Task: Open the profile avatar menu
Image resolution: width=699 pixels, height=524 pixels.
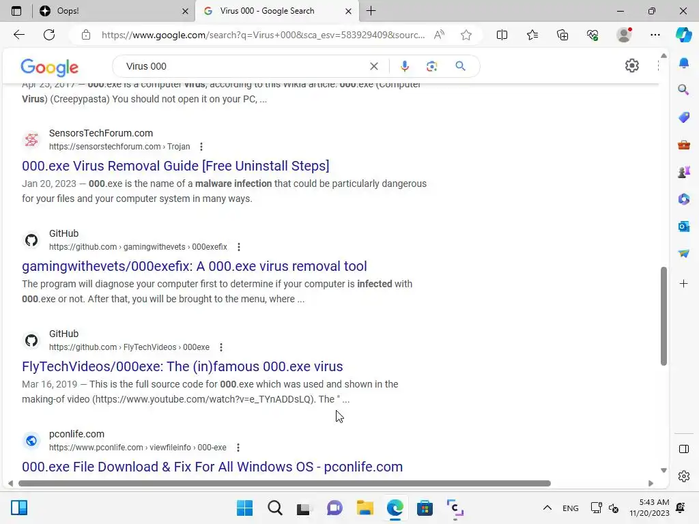Action: (x=624, y=35)
